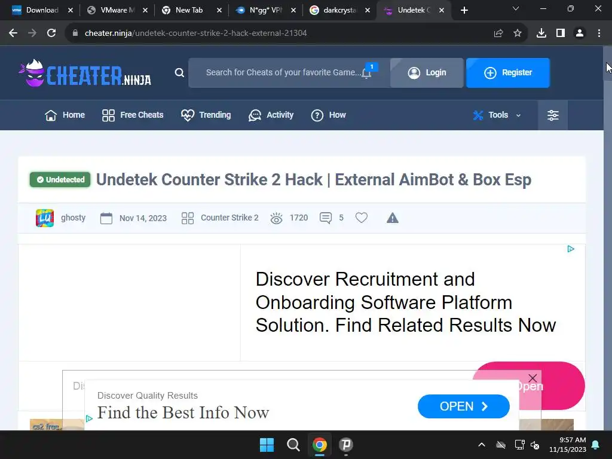Screen dimensions: 612x459
Task: Bookmark this page with the star icon
Action: pos(518,33)
